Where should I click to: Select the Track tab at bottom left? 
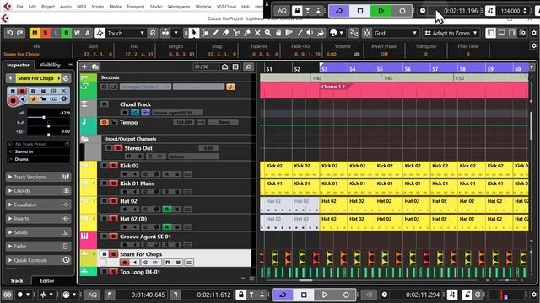point(17,280)
